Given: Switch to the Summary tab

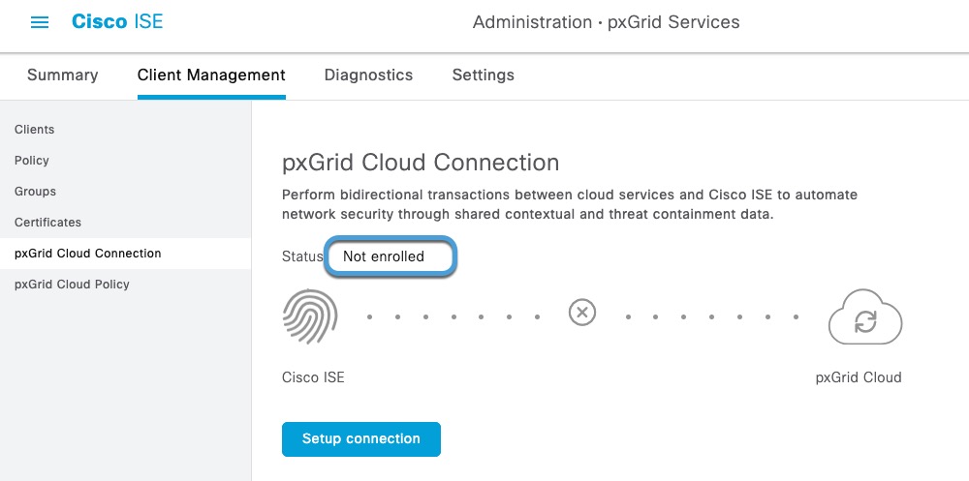Looking at the screenshot, I should (62, 75).
